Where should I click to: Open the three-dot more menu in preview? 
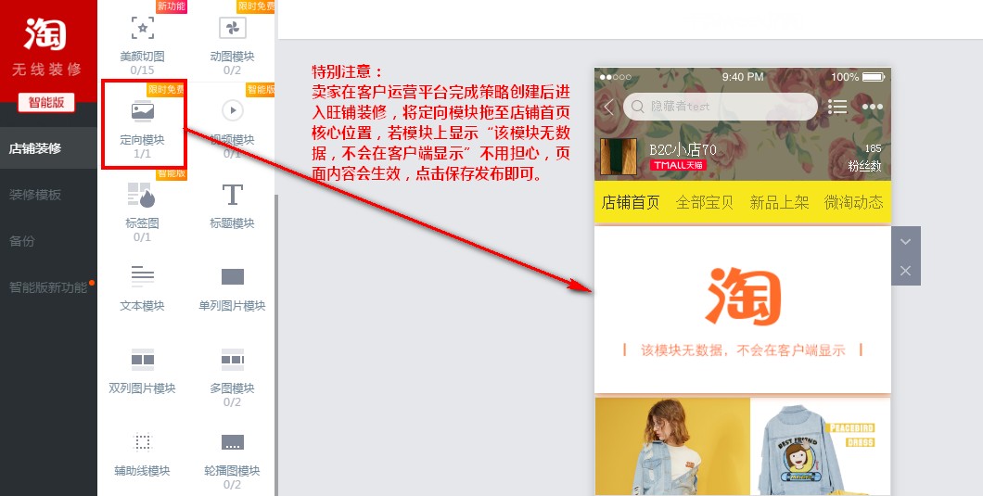pyautogui.click(x=872, y=107)
